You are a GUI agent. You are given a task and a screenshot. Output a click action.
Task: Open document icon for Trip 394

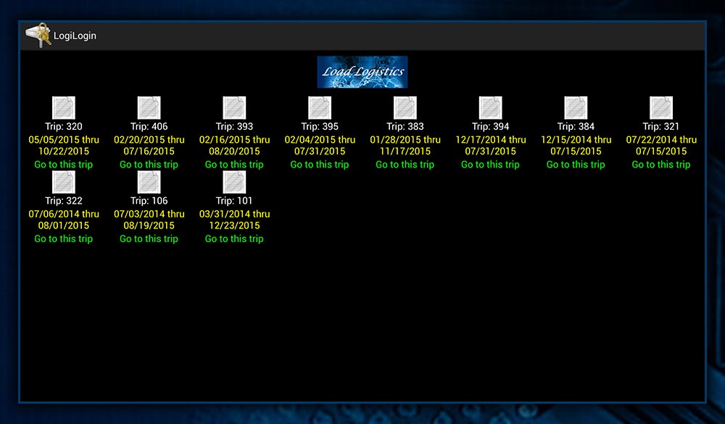(x=491, y=108)
